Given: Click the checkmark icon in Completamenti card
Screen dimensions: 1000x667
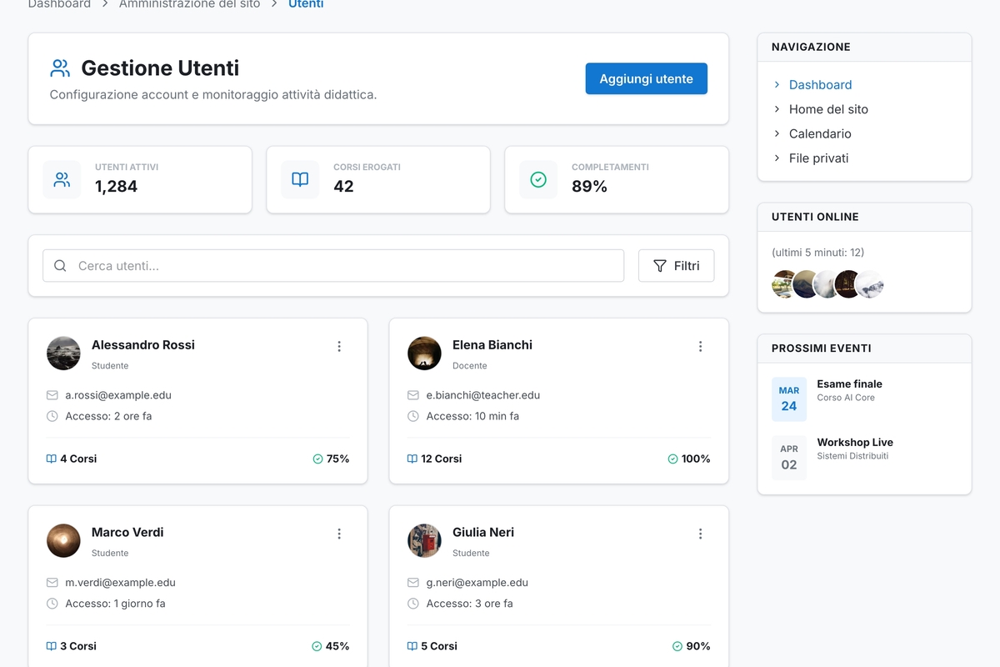Looking at the screenshot, I should [538, 179].
